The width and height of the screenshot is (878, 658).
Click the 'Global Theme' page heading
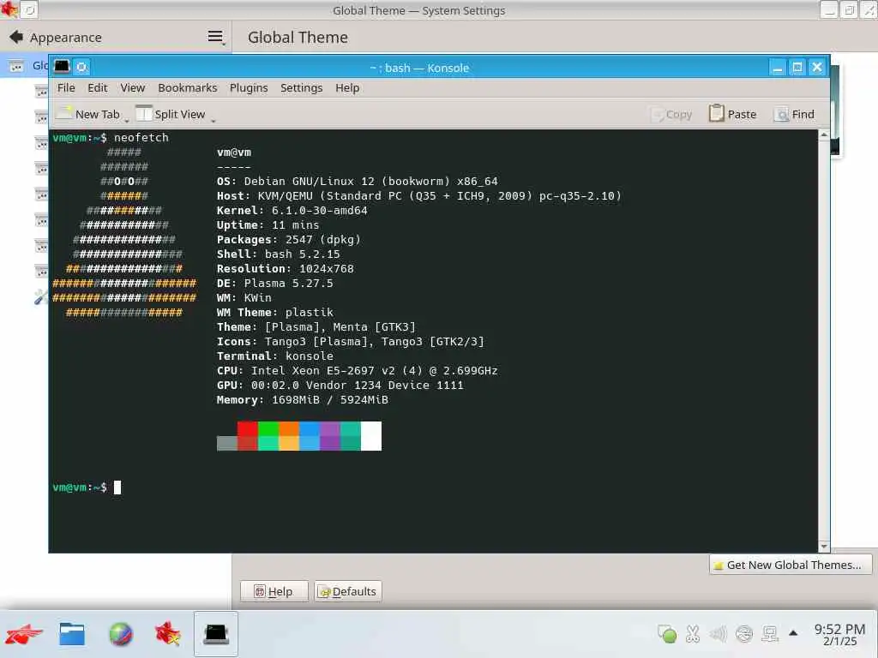pyautogui.click(x=298, y=38)
